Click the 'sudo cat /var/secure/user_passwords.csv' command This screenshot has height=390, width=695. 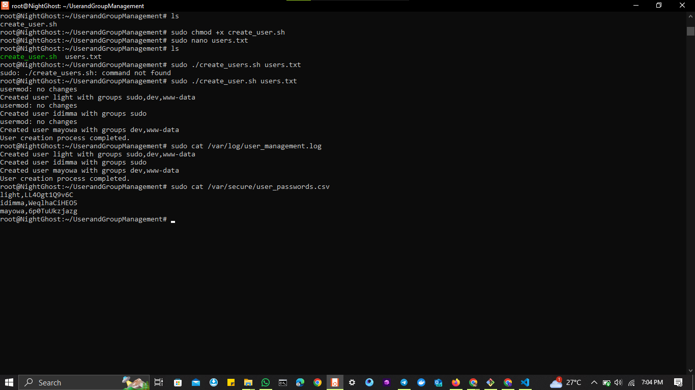pyautogui.click(x=250, y=187)
